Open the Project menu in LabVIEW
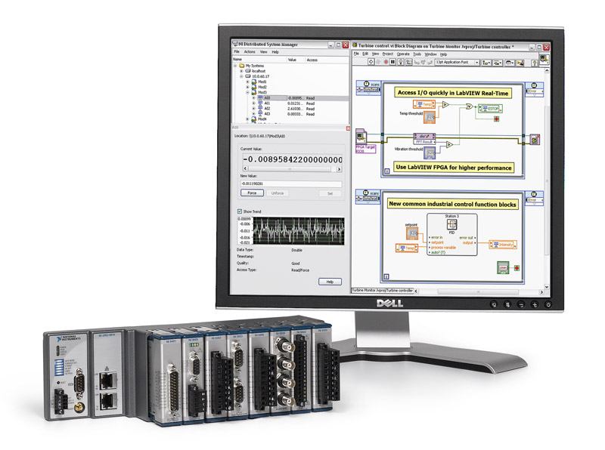The image size is (605, 450). point(388,54)
